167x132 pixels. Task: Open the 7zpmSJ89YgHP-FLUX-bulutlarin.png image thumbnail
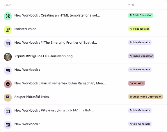pyautogui.click(x=8, y=57)
